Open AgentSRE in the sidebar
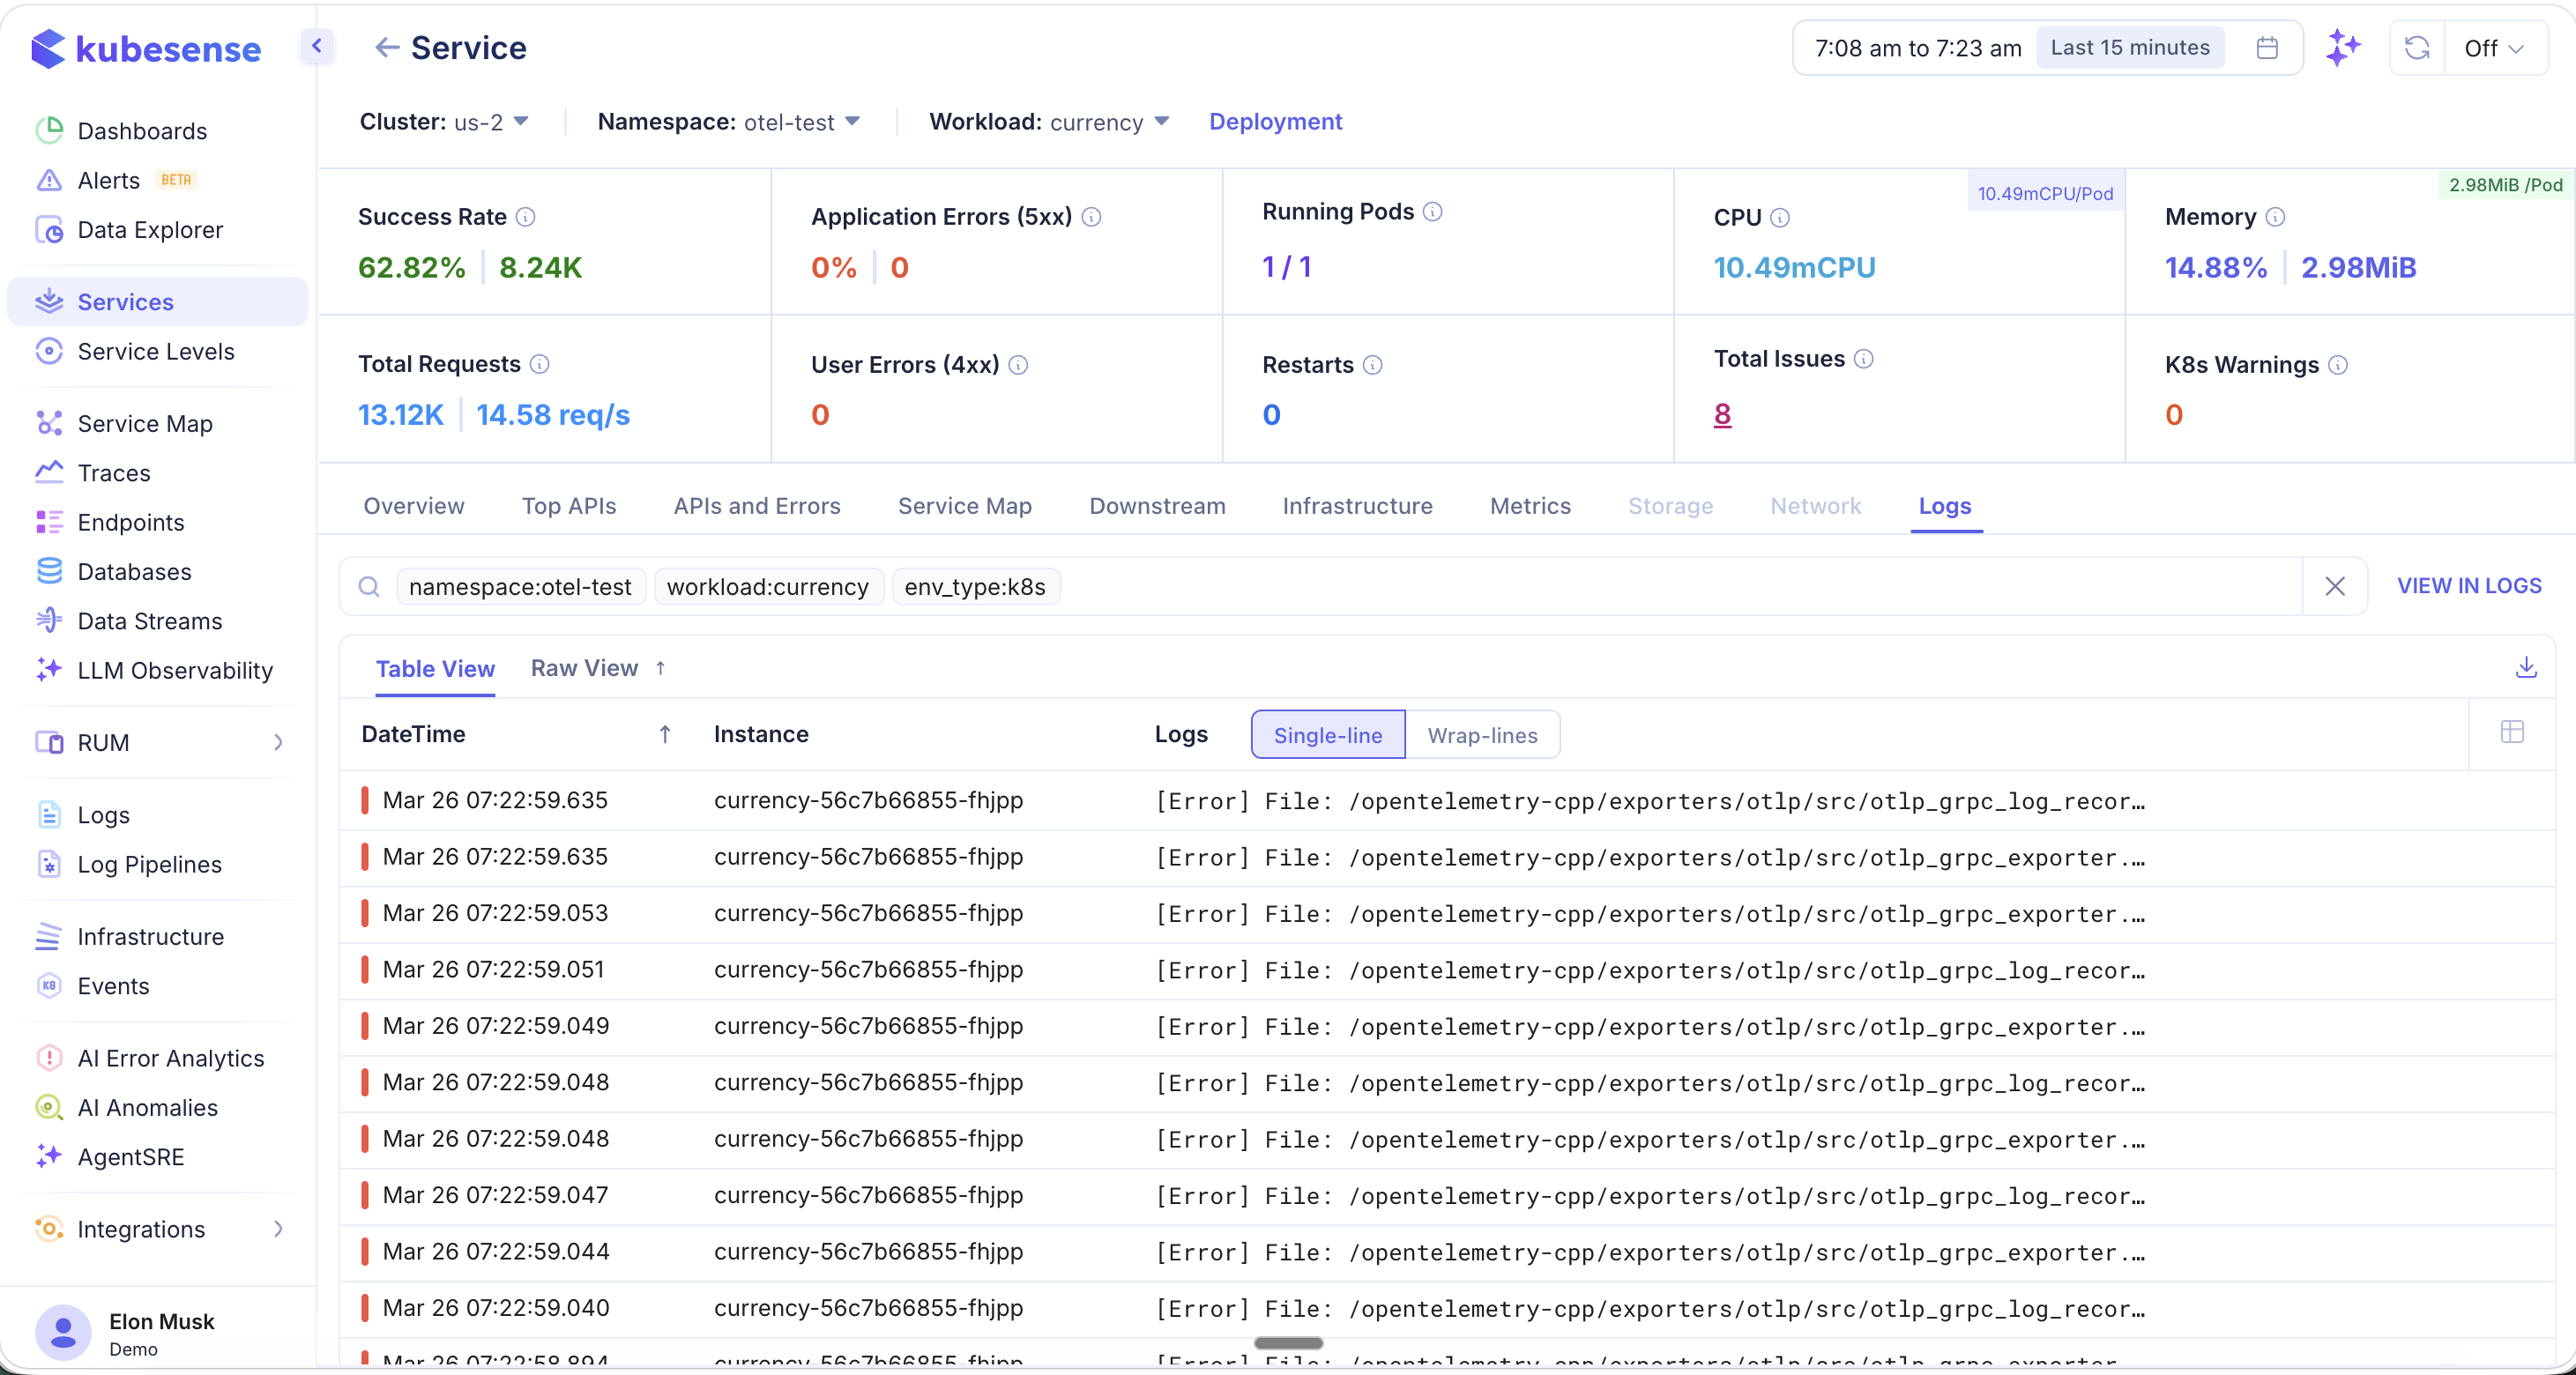The height and width of the screenshot is (1375, 2576). click(129, 1157)
